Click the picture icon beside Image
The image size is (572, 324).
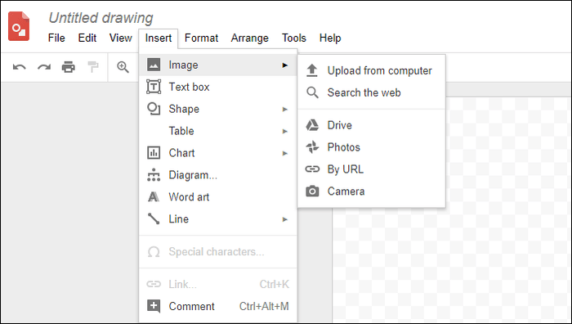point(154,65)
